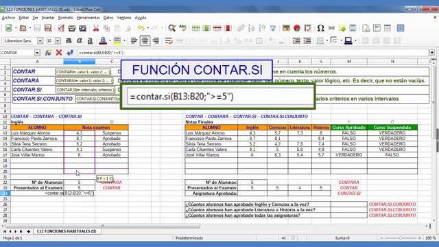The height and width of the screenshot is (247, 439).
Task: Open the Archivo menu
Action: coord(8,18)
